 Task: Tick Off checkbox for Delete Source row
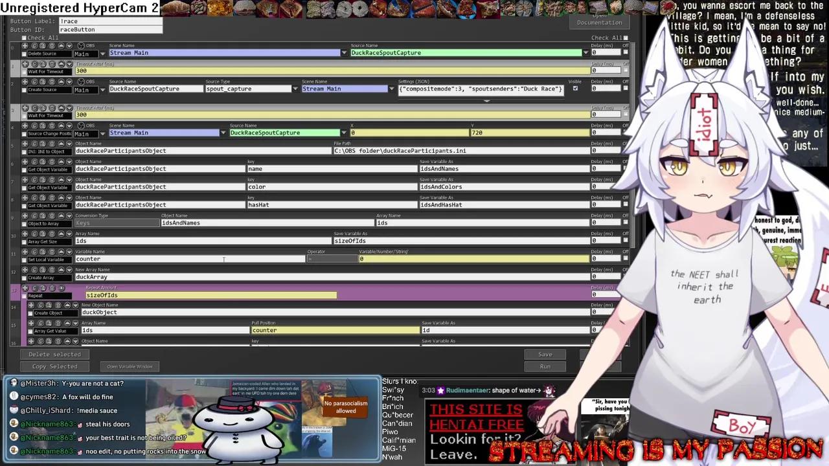626,53
